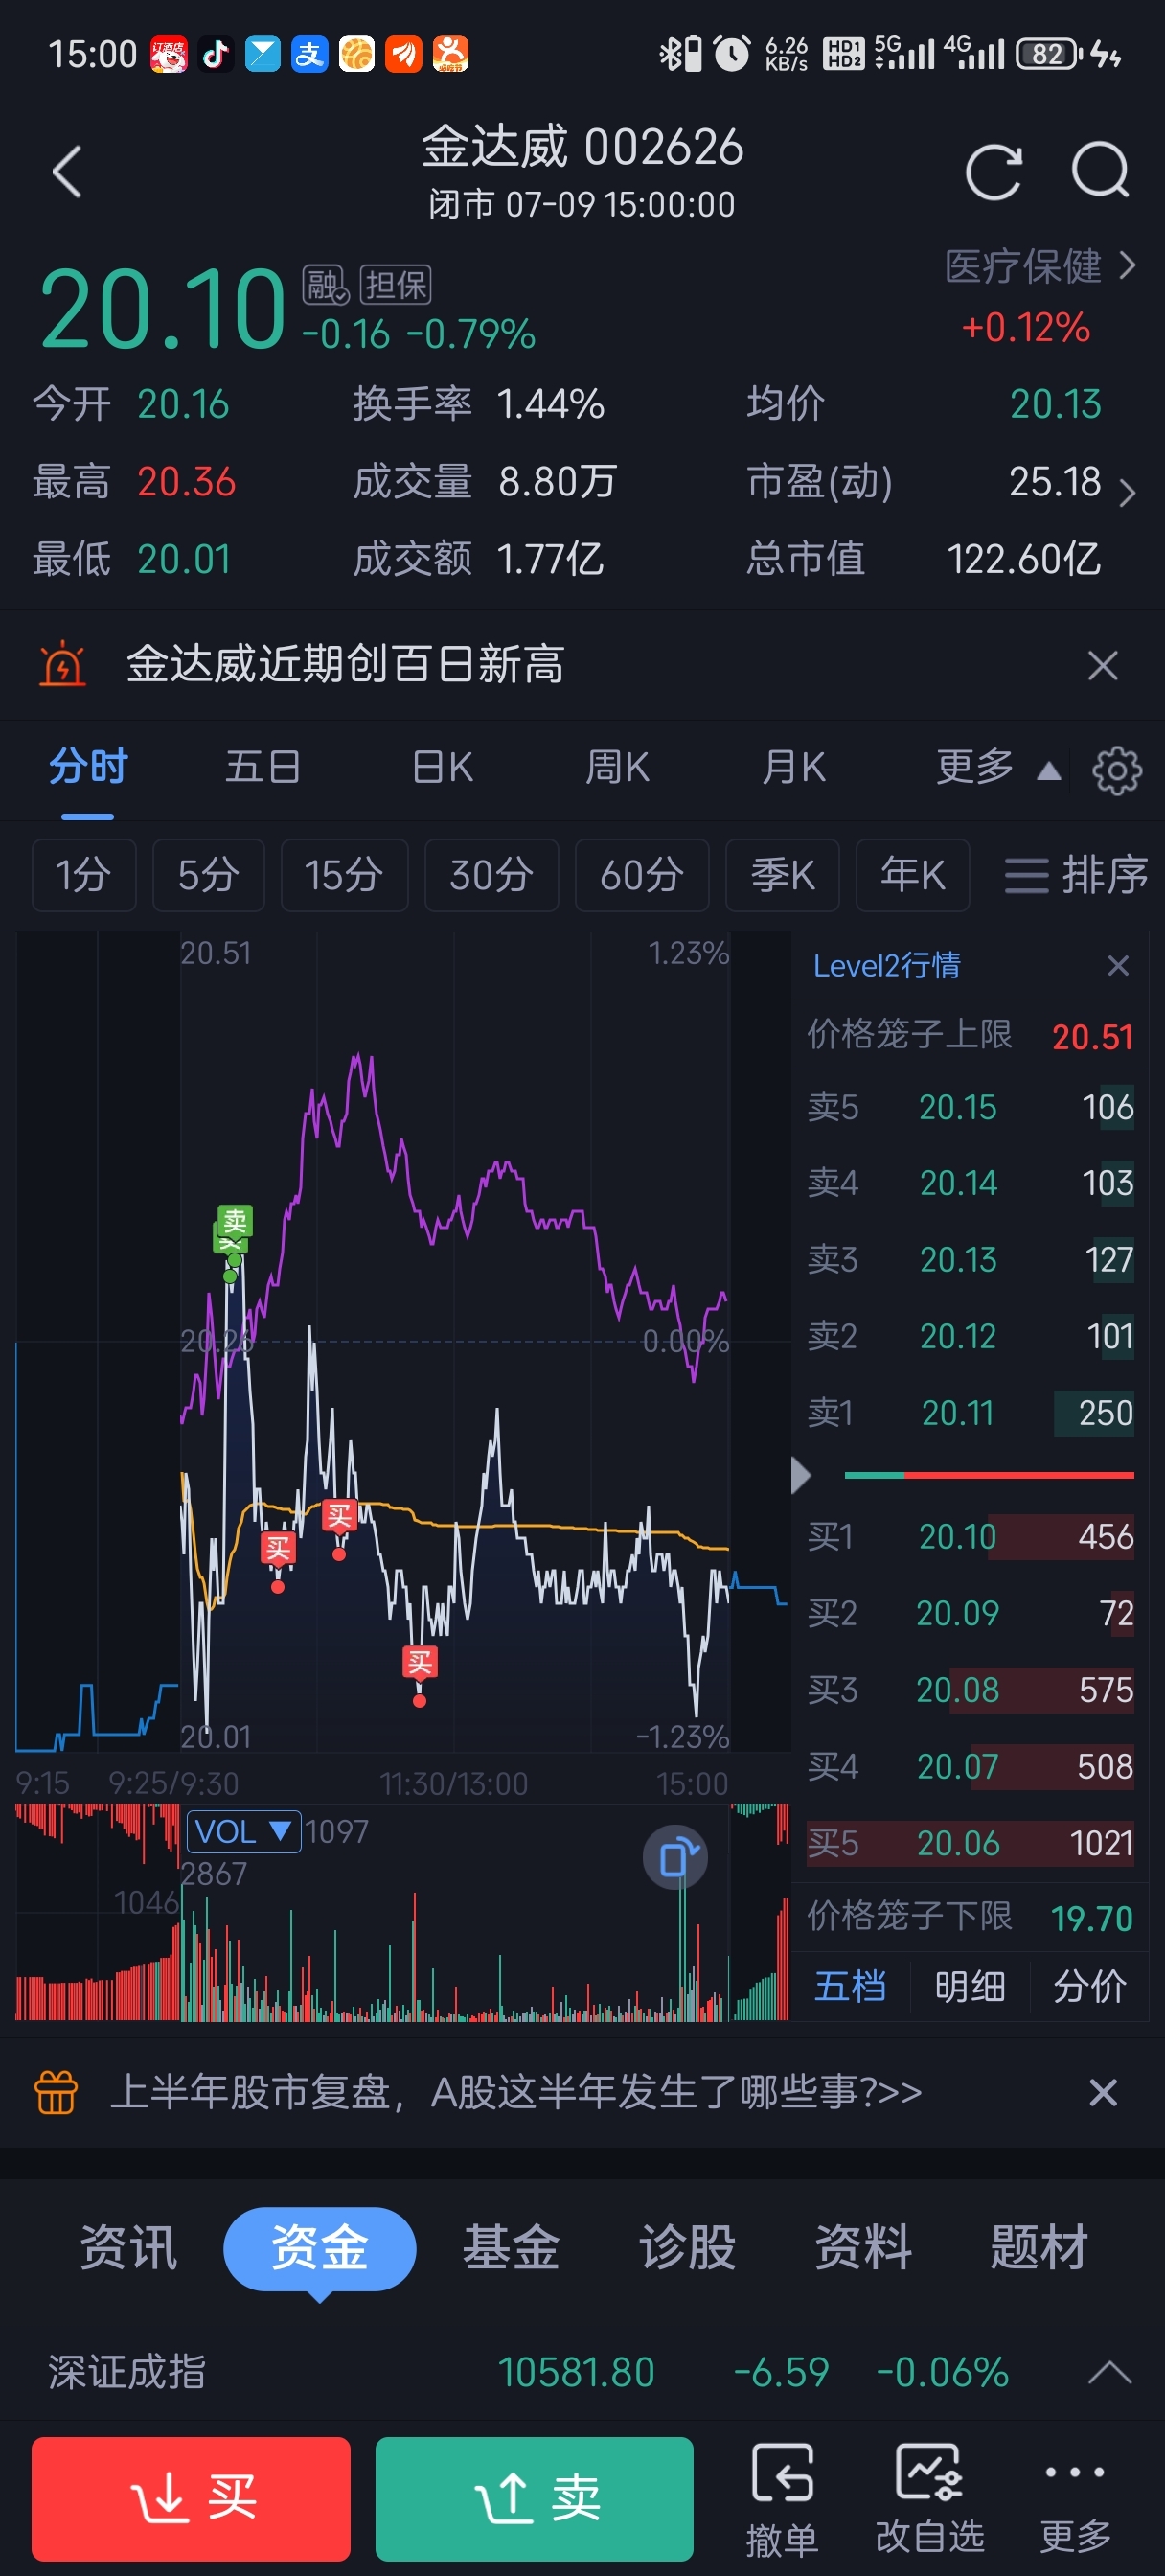The height and width of the screenshot is (2576, 1165).
Task: Open the 资料 info tab
Action: click(863, 2247)
